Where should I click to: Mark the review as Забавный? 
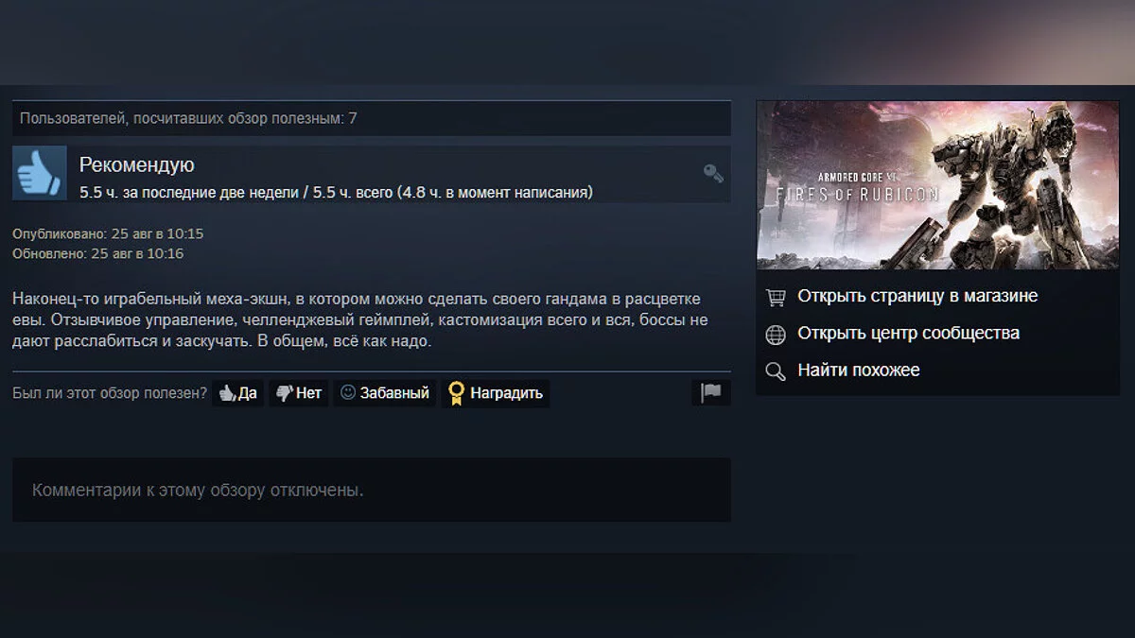coord(385,393)
